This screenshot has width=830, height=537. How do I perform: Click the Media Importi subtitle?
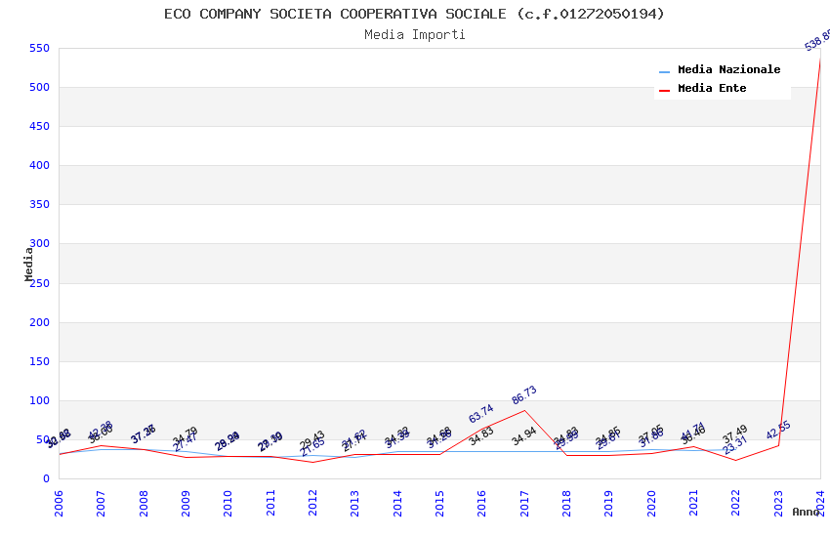click(415, 34)
